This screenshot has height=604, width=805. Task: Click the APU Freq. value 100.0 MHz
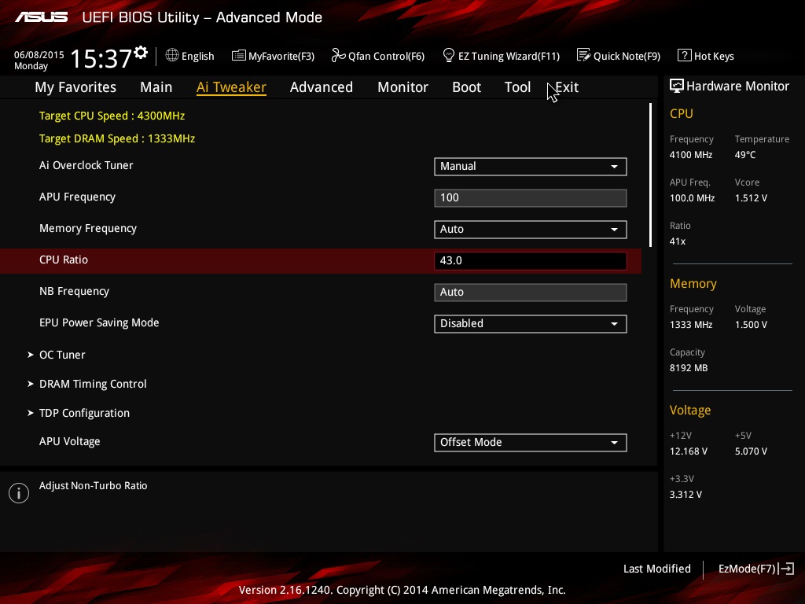point(692,197)
